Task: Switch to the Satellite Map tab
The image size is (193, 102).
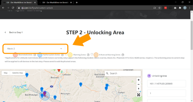Action: (18, 73)
